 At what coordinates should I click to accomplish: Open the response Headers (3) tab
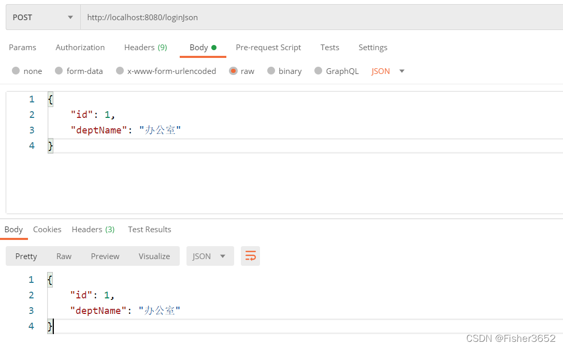[x=93, y=230]
